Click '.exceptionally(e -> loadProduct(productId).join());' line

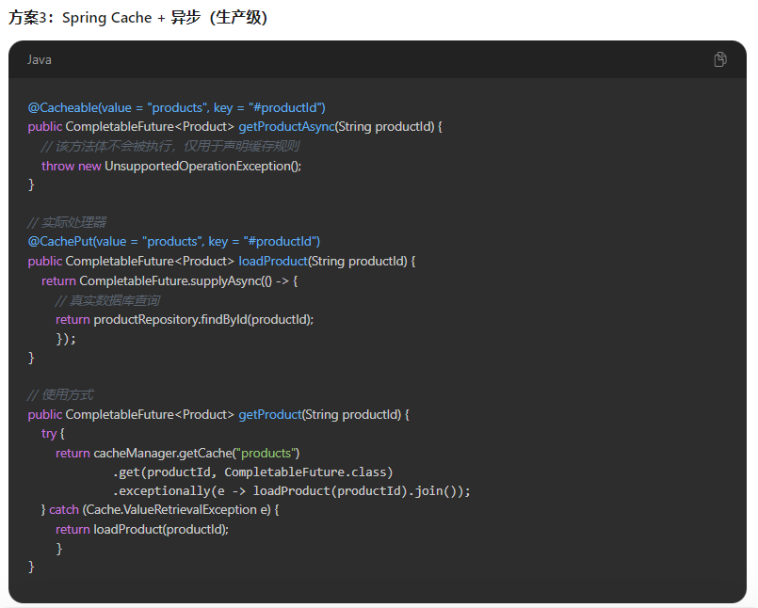292,491
